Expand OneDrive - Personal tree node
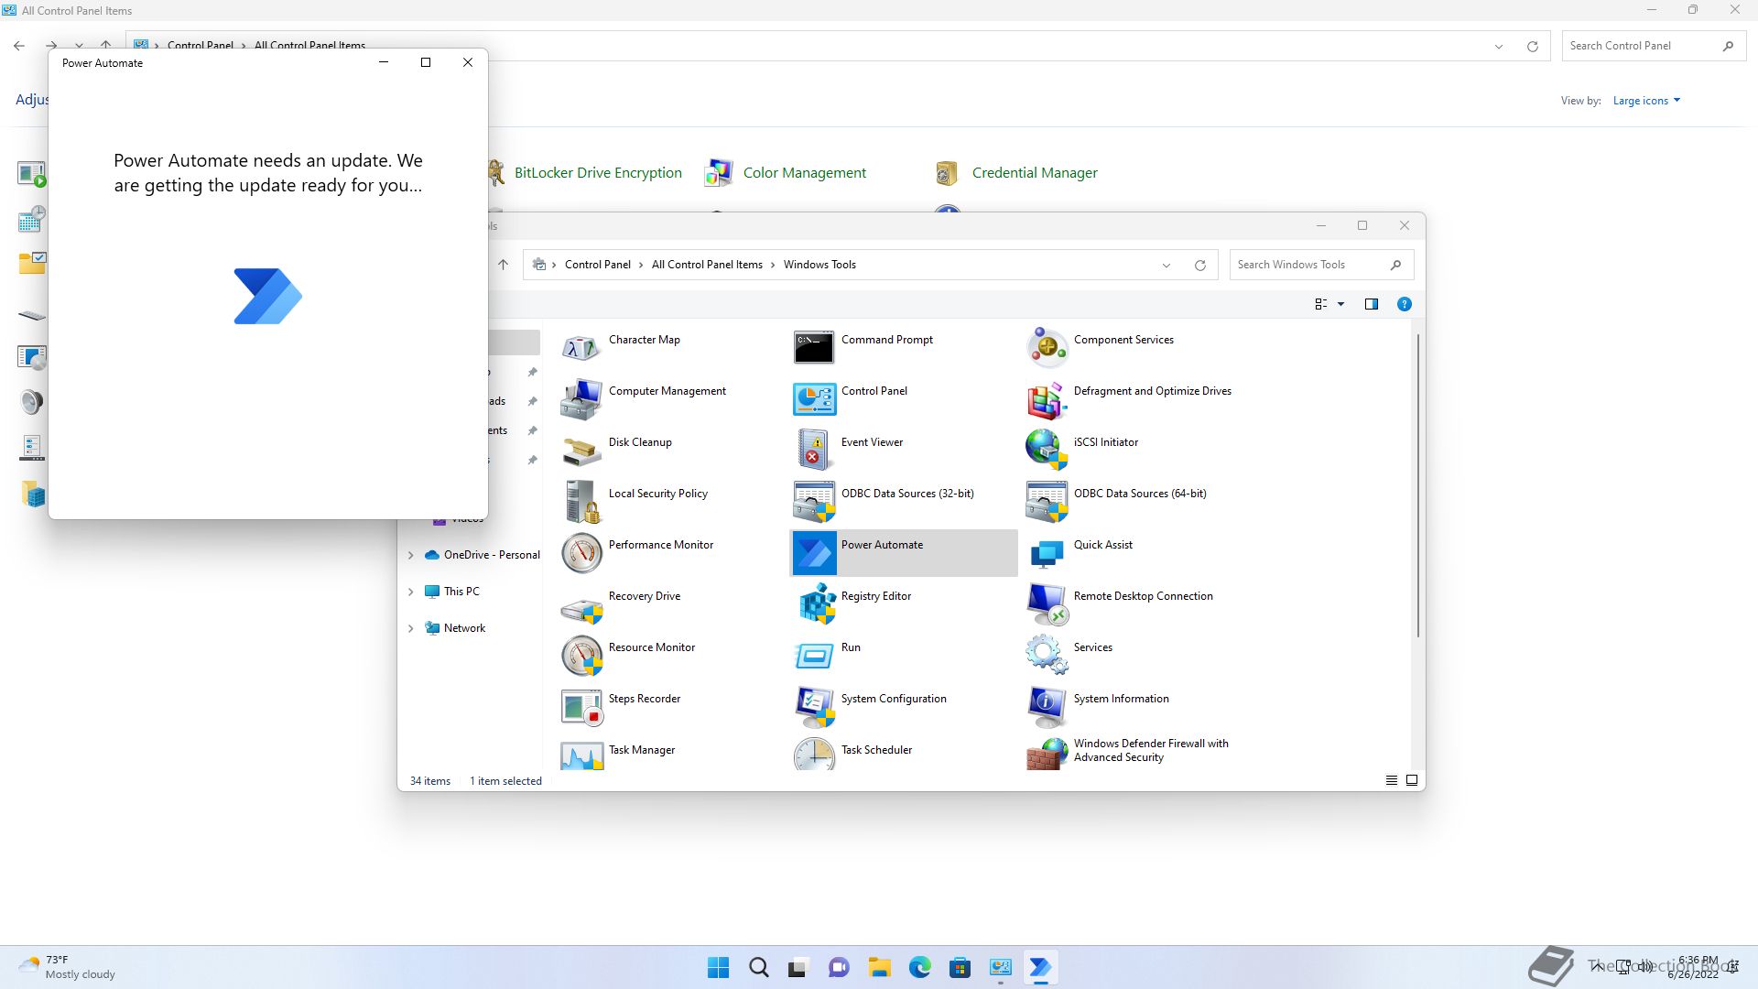This screenshot has width=1758, height=989. (410, 555)
